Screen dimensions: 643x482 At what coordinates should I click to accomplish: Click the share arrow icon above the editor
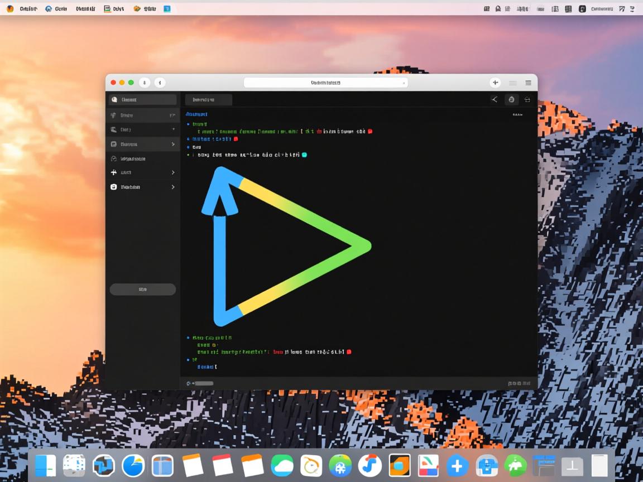click(495, 99)
